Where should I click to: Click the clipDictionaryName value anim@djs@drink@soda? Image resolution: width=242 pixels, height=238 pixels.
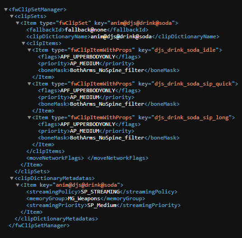click(x=121, y=36)
